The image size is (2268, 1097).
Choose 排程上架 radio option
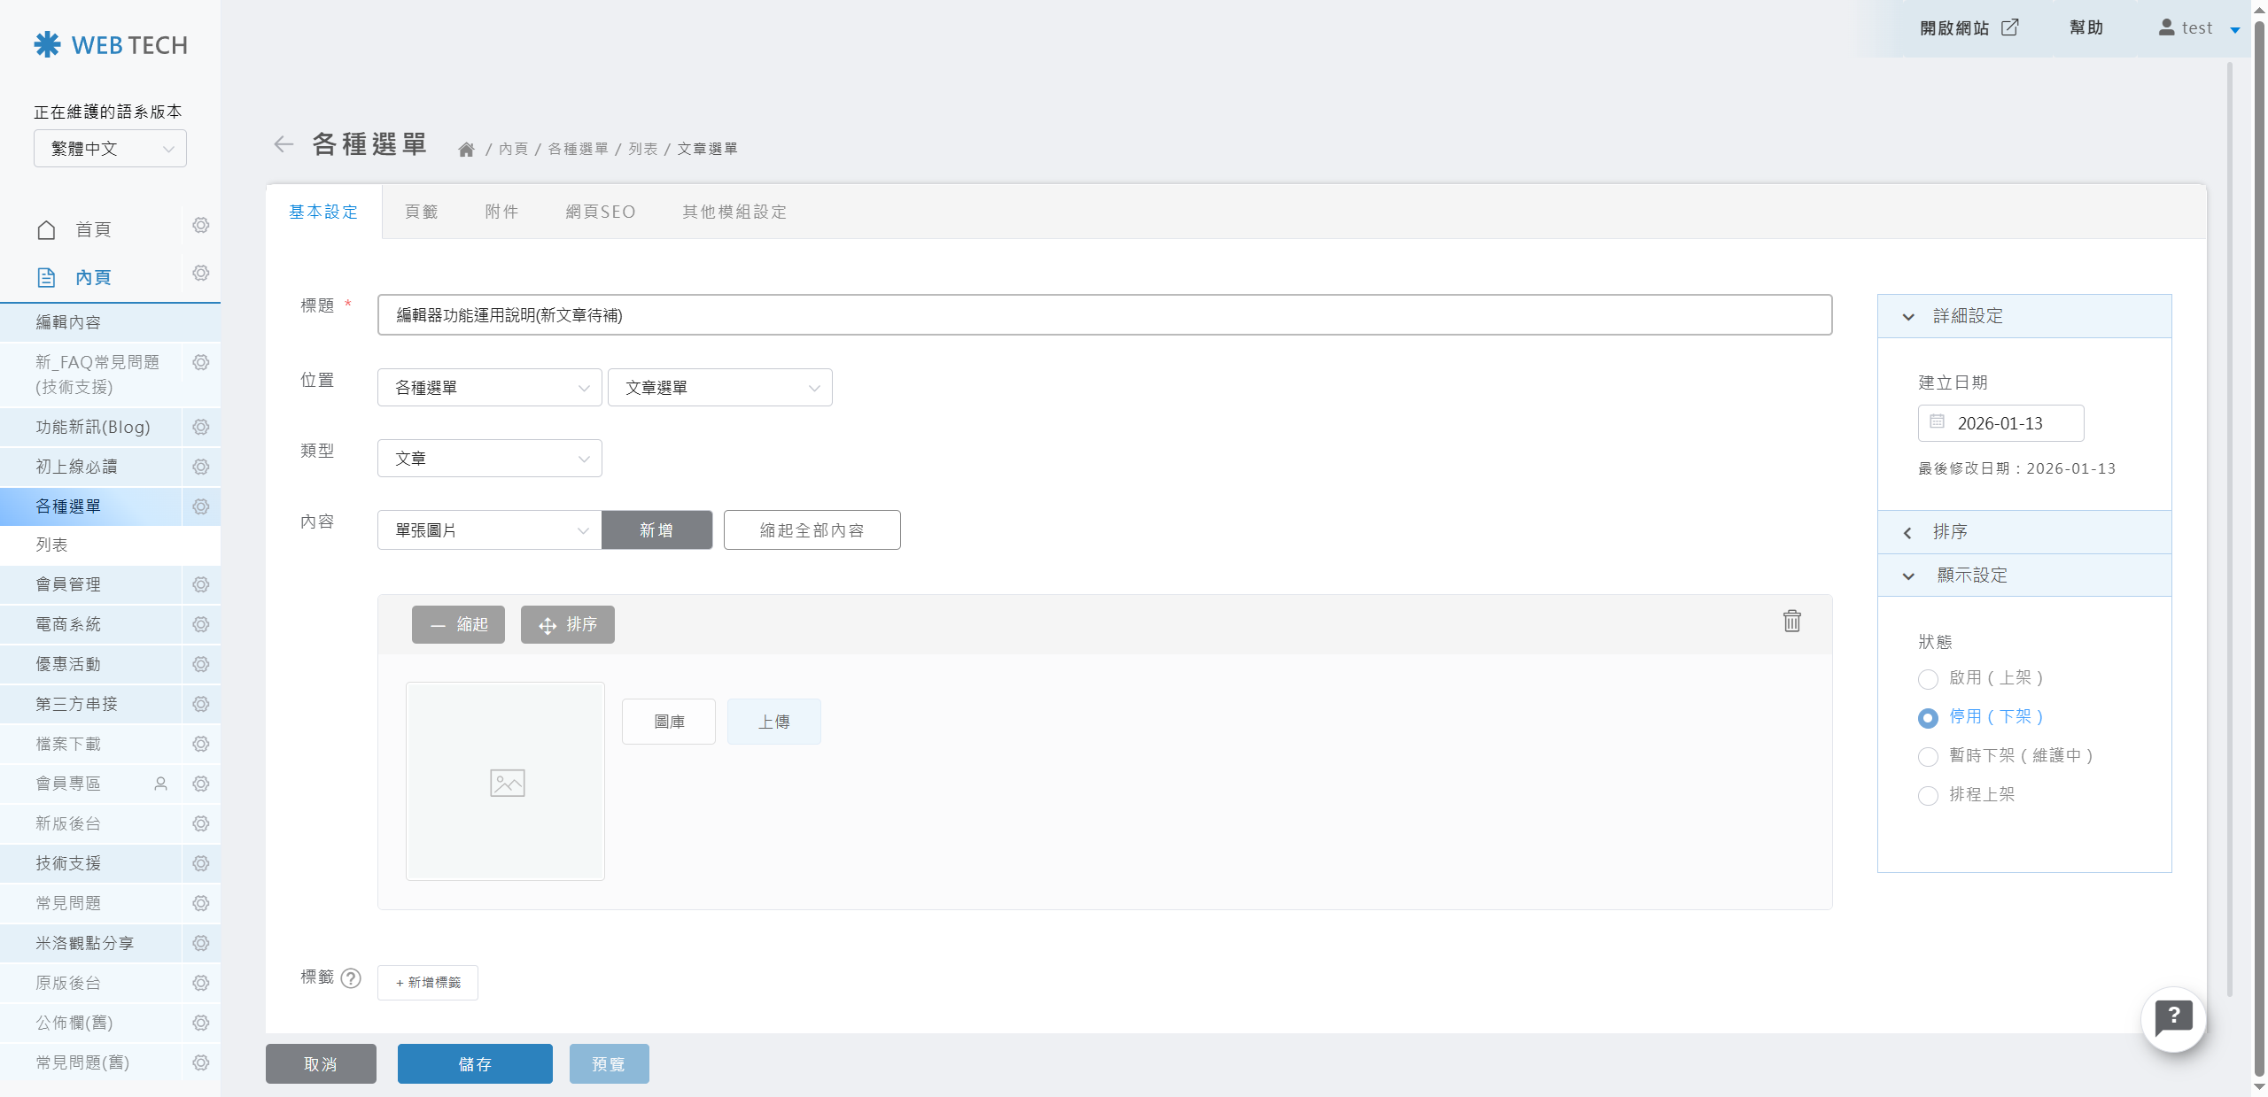click(x=1928, y=796)
